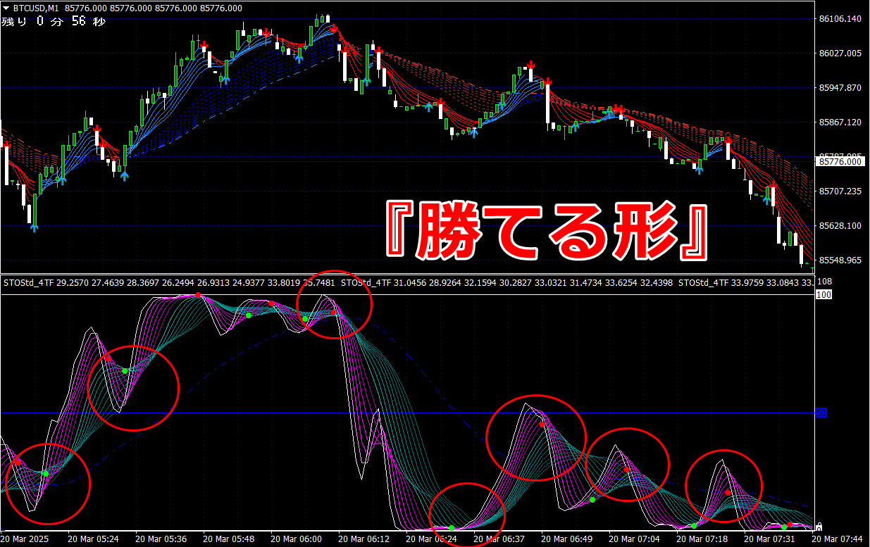This screenshot has height=547, width=870.
Task: Select the STOStd_4TF label starting with 31.0456
Action: point(507,283)
